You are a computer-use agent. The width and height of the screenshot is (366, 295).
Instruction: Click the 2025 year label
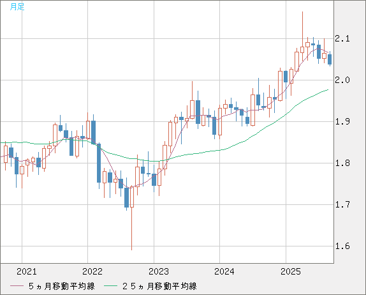[x=291, y=271]
